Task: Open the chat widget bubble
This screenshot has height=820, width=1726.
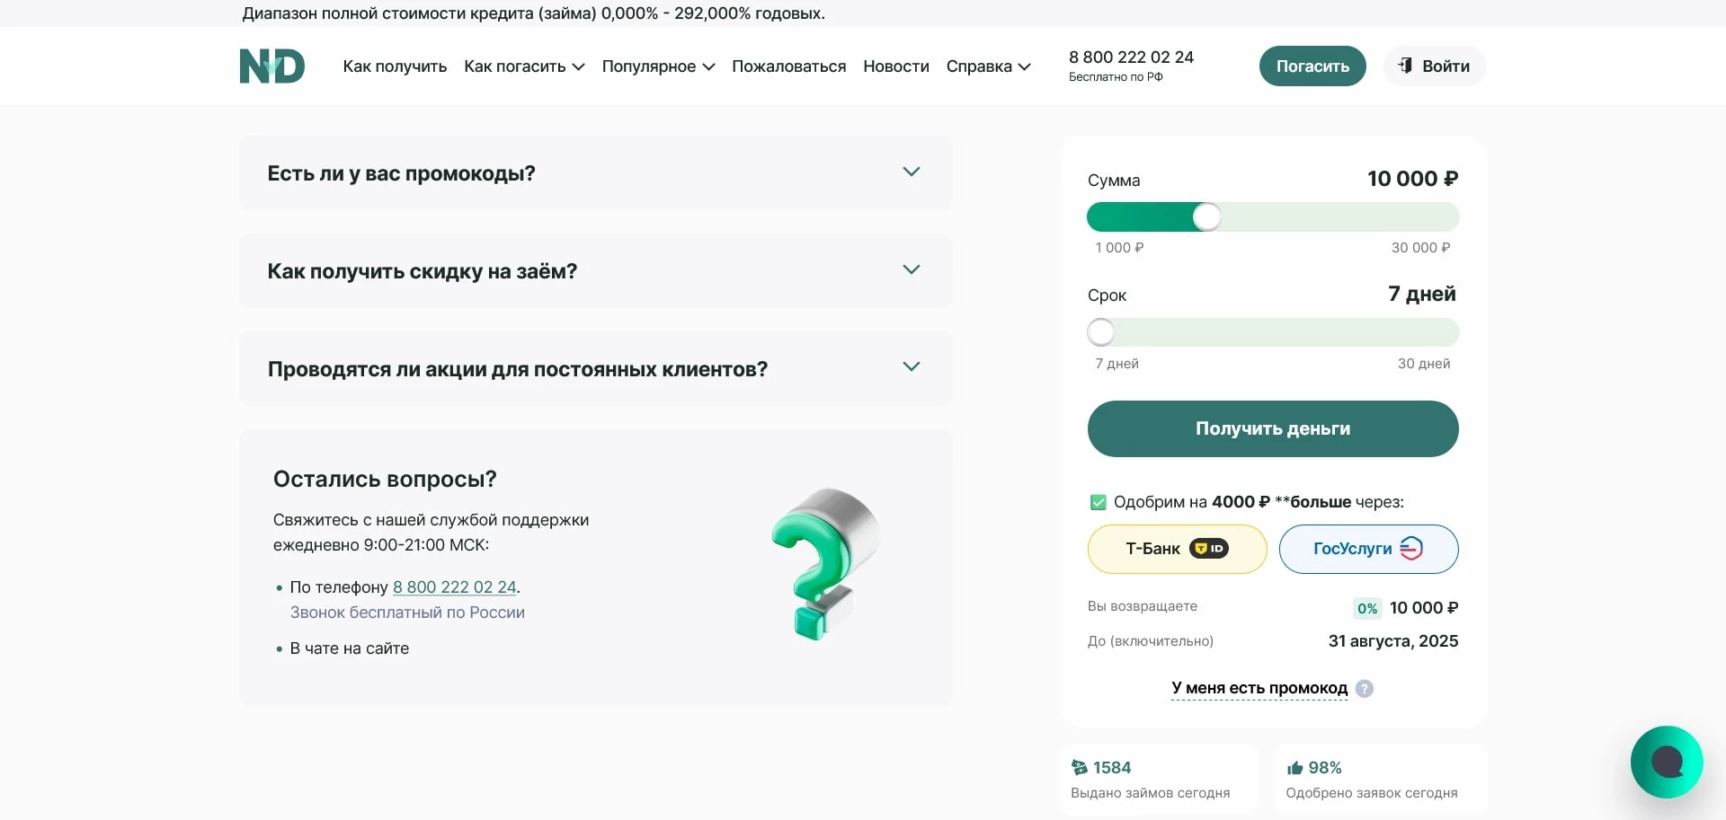Action: [1668, 762]
